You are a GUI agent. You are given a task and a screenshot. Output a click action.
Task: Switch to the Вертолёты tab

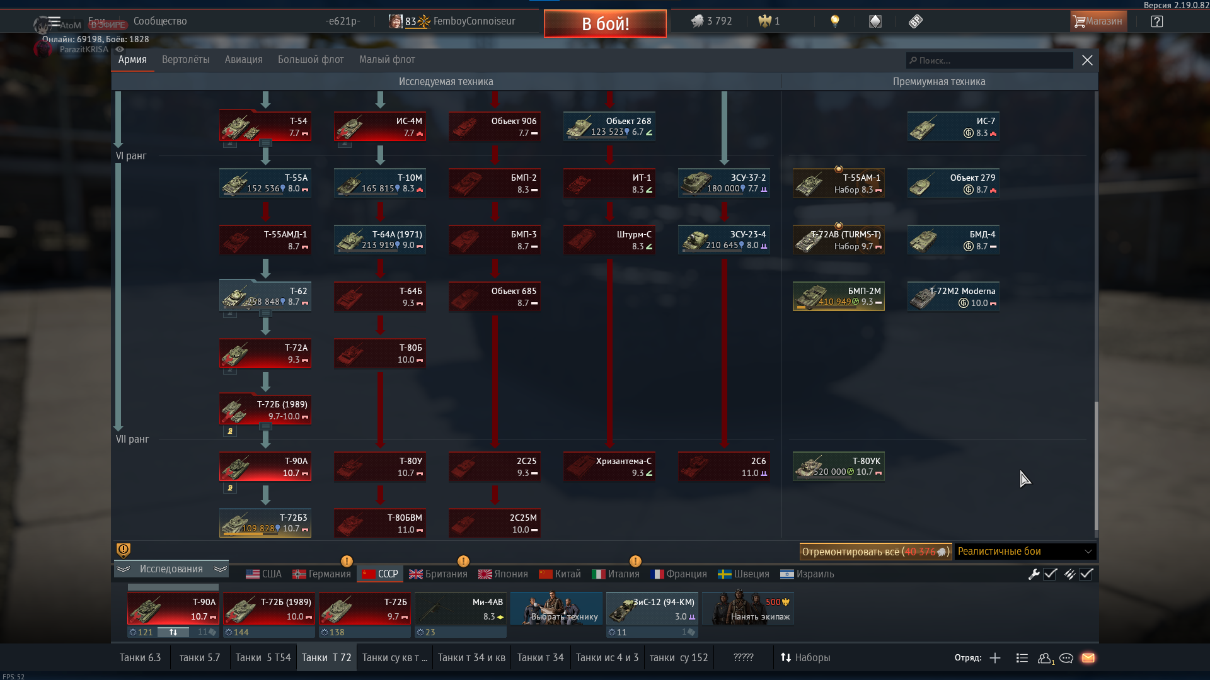[185, 60]
